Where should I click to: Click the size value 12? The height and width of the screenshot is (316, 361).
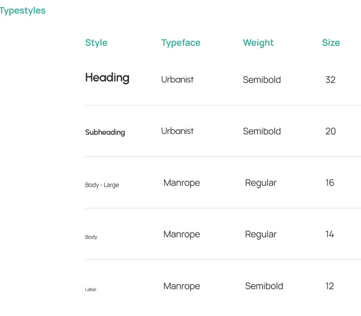pyautogui.click(x=330, y=286)
